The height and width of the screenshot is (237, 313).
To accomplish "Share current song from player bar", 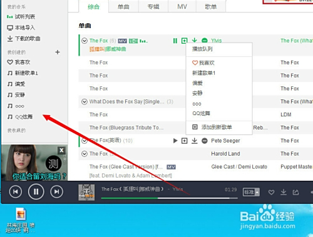I will pyautogui.click(x=295, y=192).
